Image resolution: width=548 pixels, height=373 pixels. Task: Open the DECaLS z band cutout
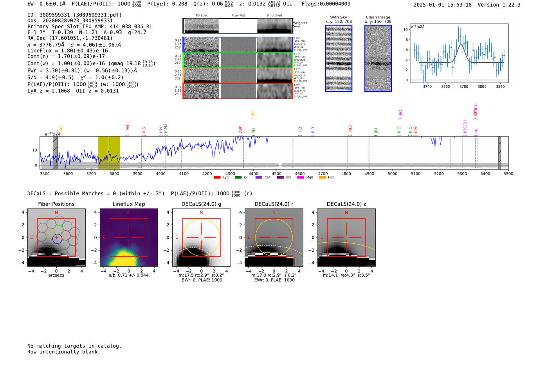[346, 238]
